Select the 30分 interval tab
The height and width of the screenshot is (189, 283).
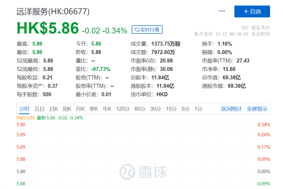coord(156,109)
